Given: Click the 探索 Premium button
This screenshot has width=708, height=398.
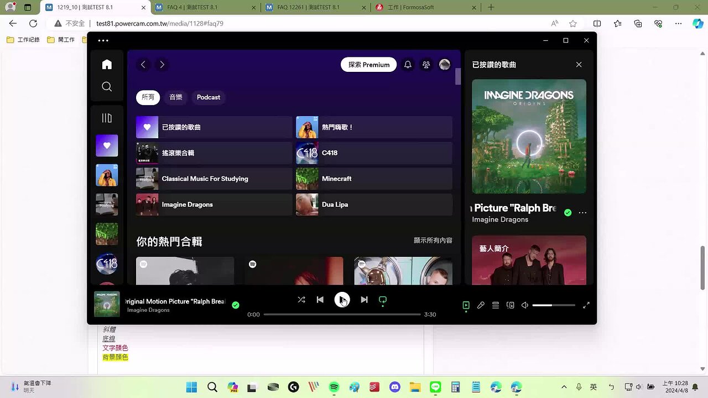Looking at the screenshot, I should (369, 65).
